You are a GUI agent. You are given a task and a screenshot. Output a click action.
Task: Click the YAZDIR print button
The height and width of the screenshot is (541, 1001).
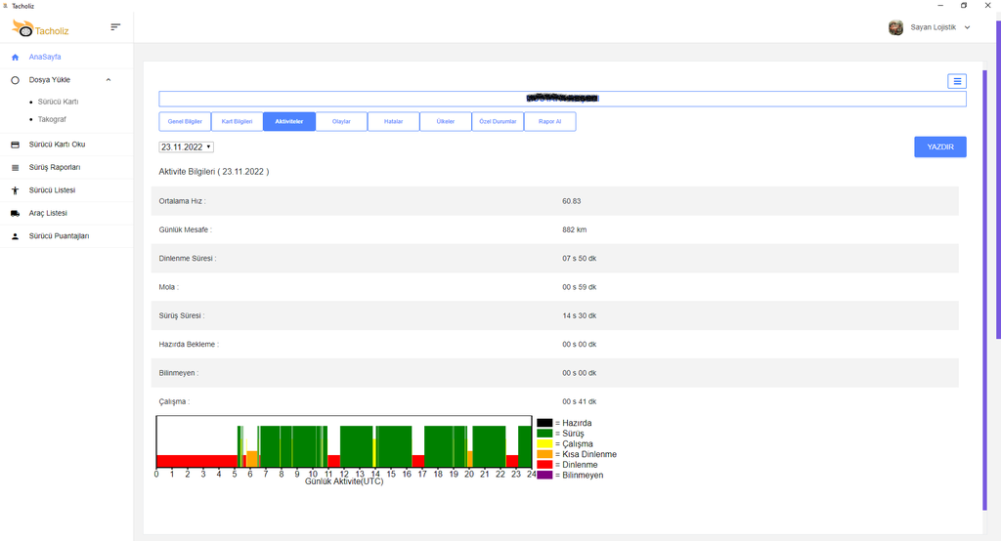pyautogui.click(x=940, y=146)
